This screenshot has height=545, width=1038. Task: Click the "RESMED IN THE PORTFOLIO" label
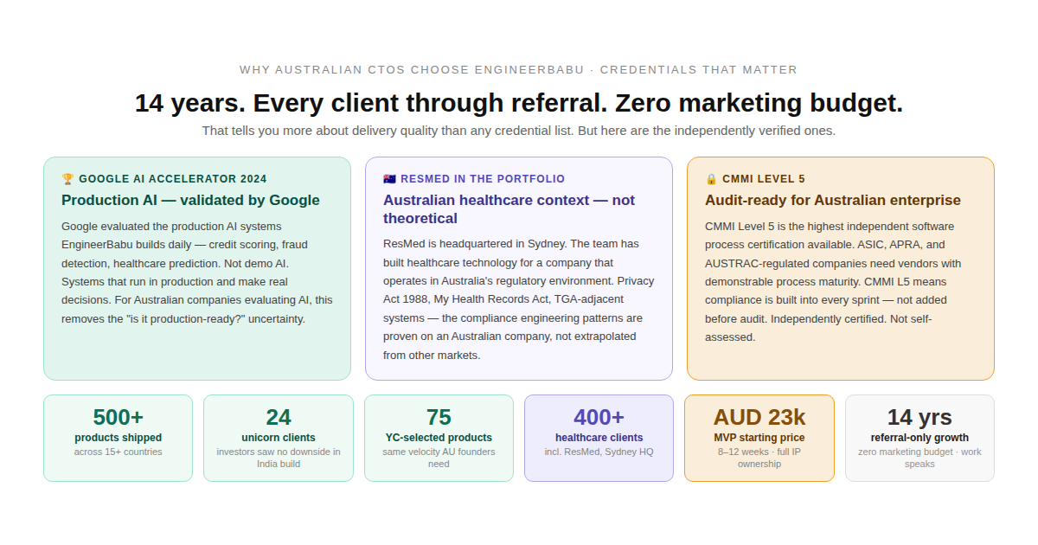tap(483, 179)
